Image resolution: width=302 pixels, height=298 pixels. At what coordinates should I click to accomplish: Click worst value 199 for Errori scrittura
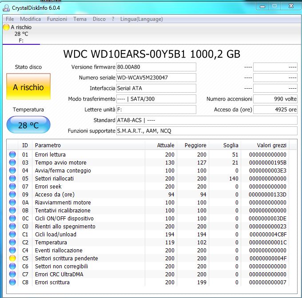tap(202, 282)
